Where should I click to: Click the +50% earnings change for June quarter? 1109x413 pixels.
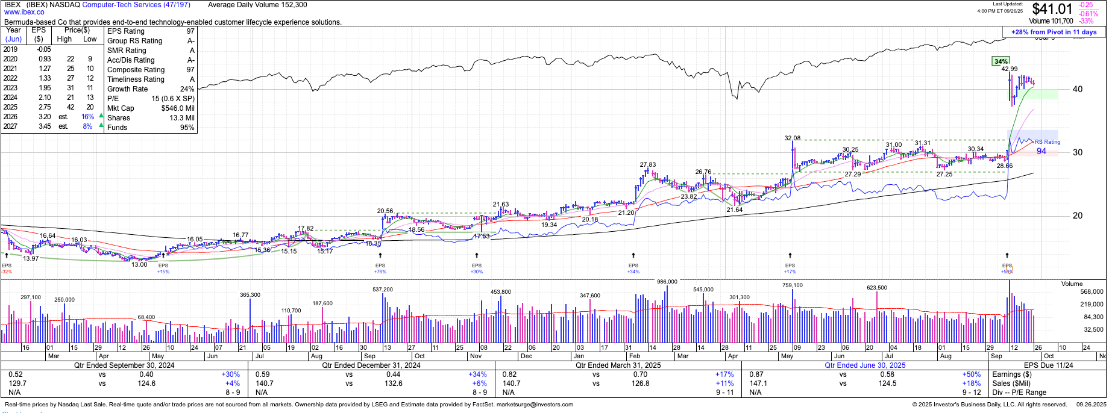972,374
